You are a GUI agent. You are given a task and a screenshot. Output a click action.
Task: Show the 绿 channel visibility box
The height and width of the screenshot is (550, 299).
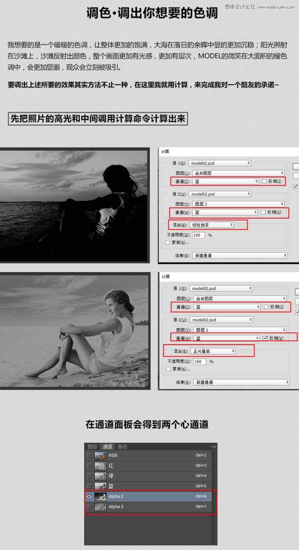click(89, 476)
